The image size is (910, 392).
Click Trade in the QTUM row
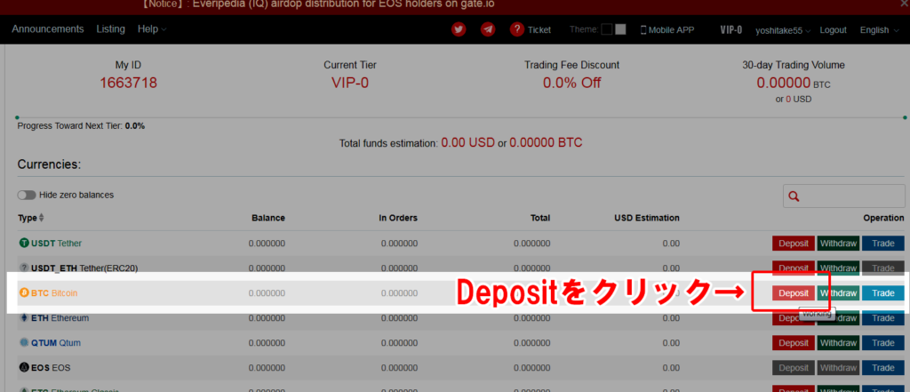(882, 343)
